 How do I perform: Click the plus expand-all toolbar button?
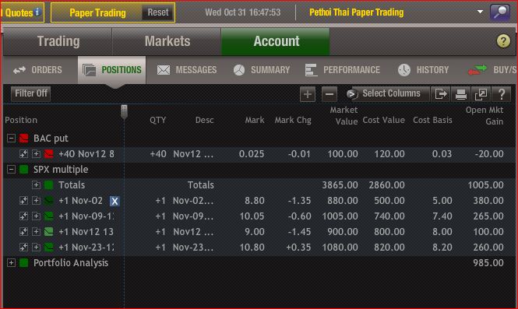[308, 94]
